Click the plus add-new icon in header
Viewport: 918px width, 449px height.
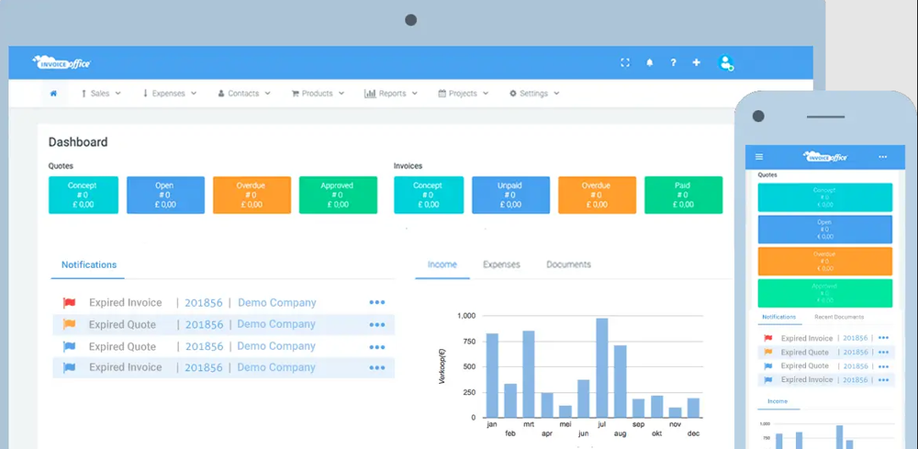tap(696, 62)
